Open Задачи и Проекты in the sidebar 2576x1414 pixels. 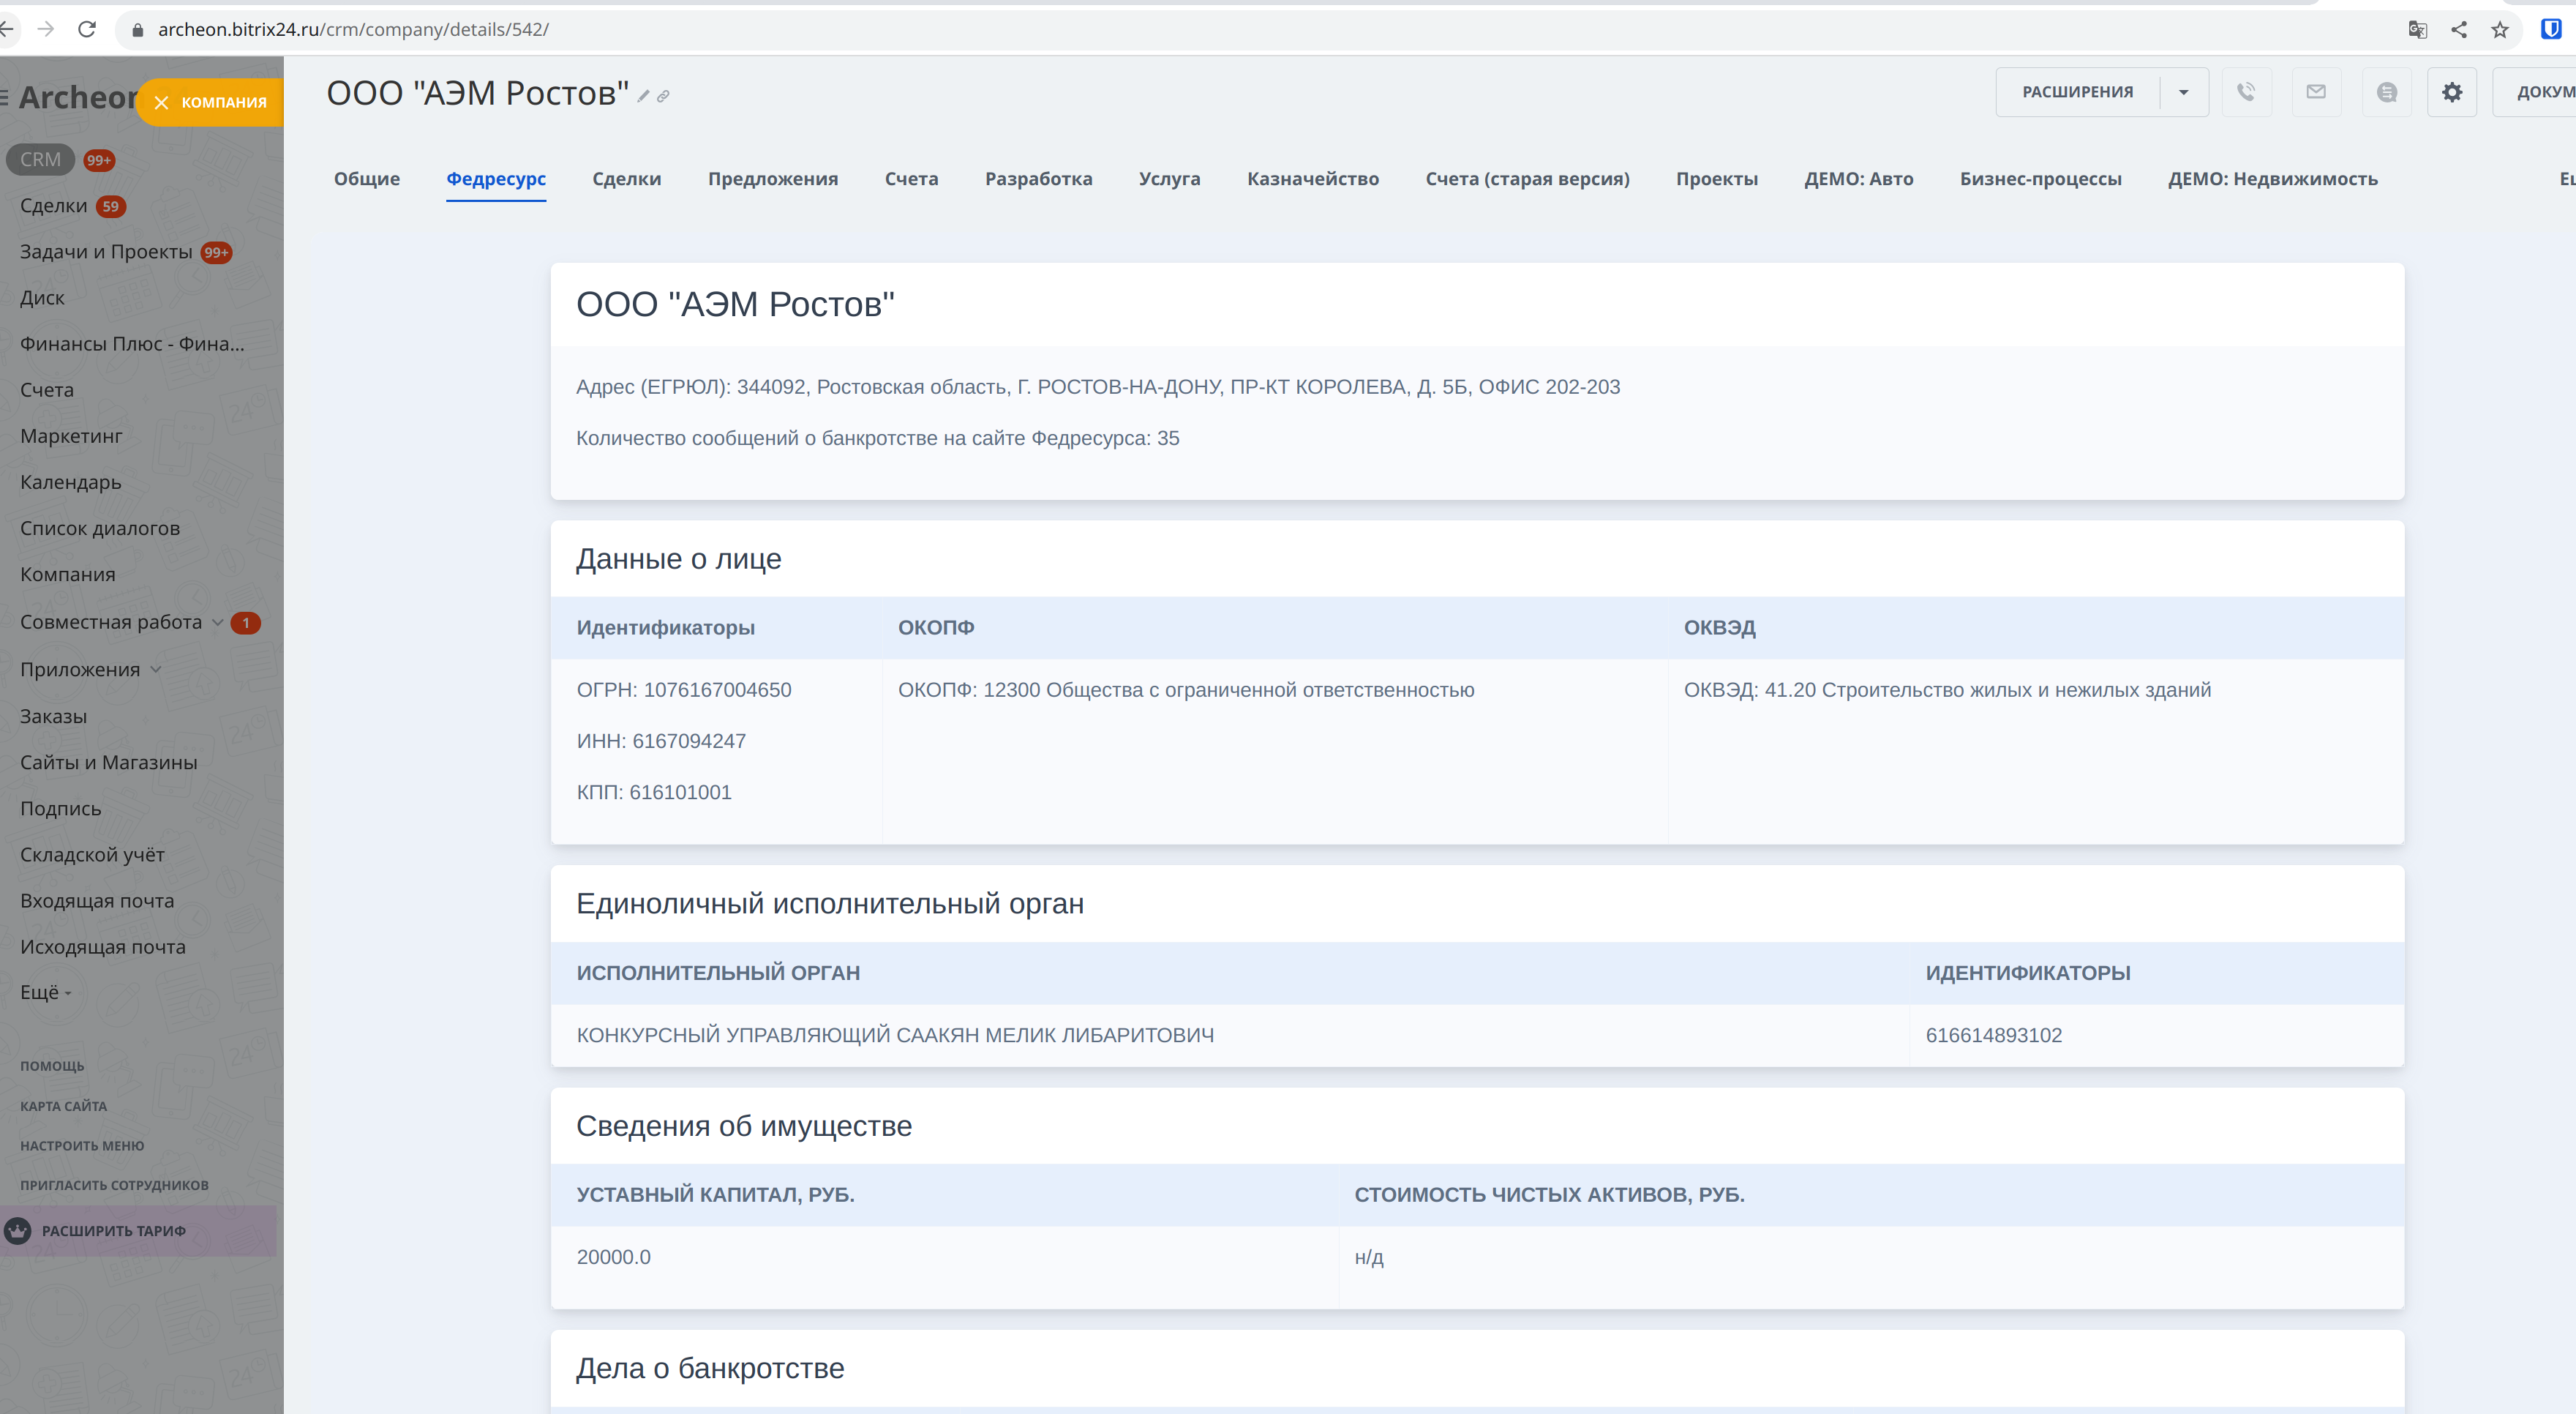tap(106, 252)
